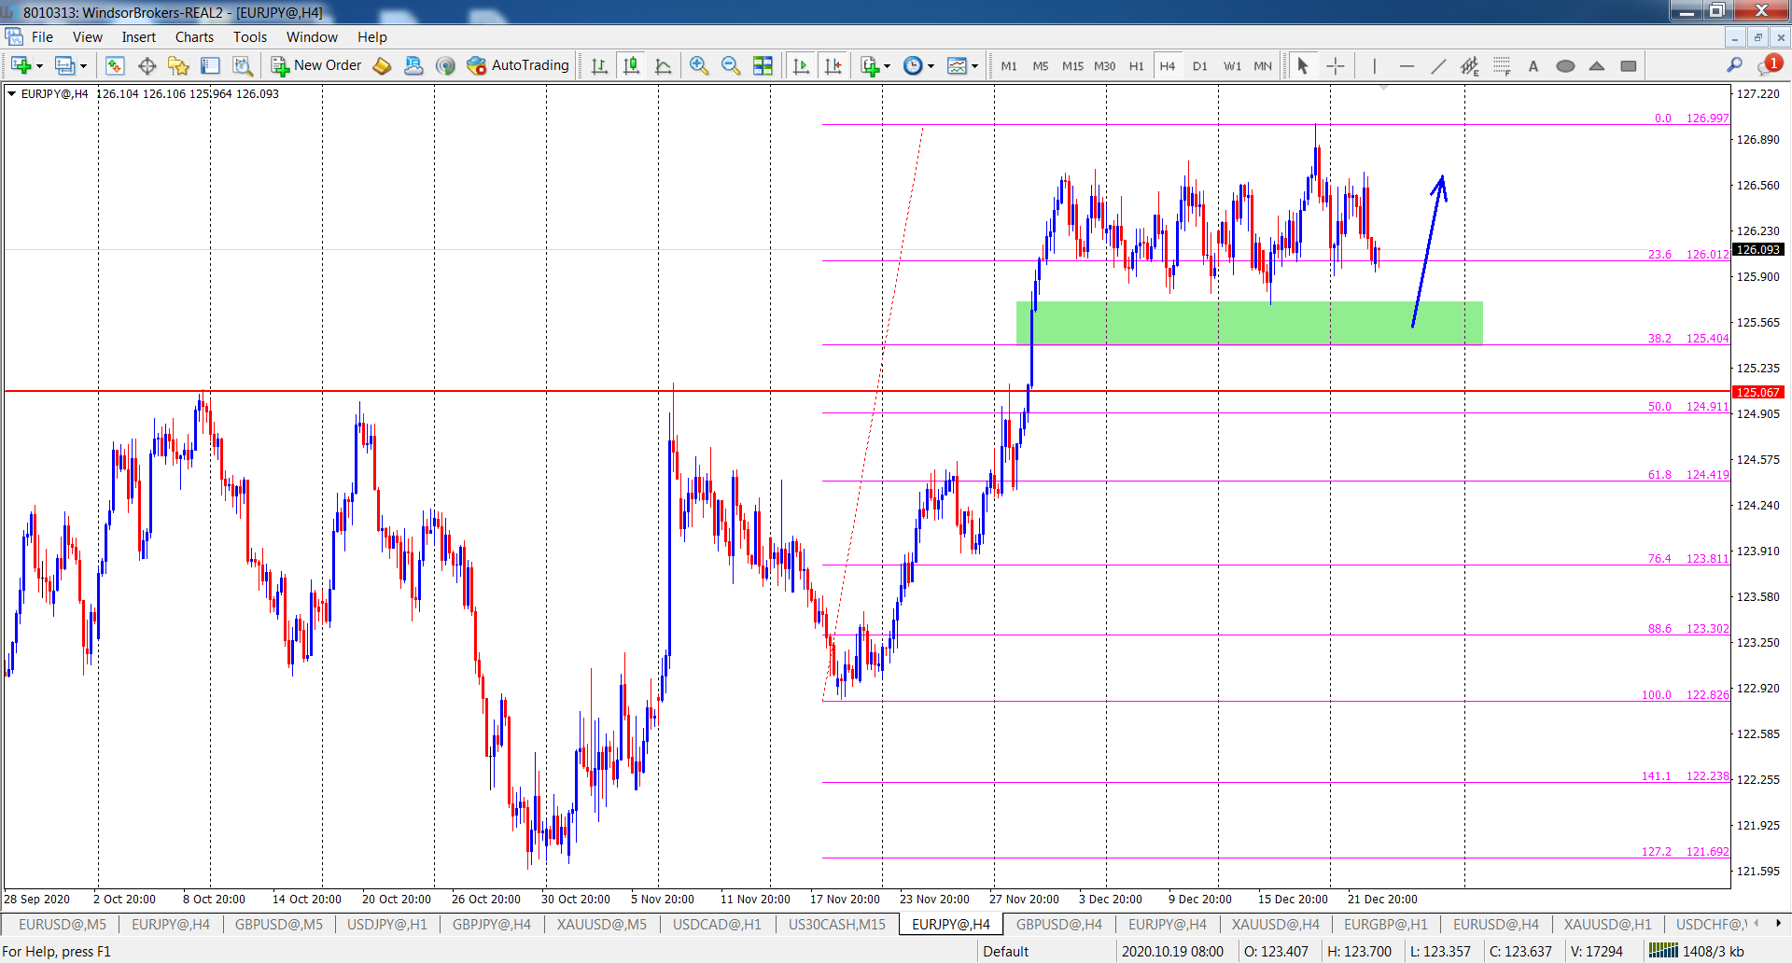This screenshot has height=963, width=1792.
Task: Show more chart tabs right arrow
Action: [x=1778, y=924]
